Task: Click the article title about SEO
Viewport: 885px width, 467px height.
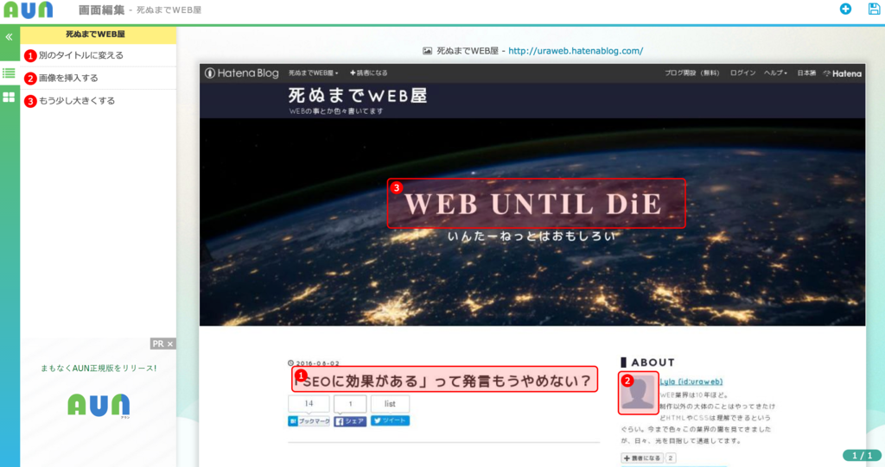Action: (445, 382)
